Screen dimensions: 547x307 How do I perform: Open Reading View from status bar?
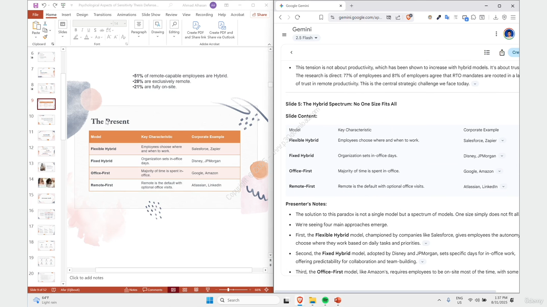tap(196, 290)
